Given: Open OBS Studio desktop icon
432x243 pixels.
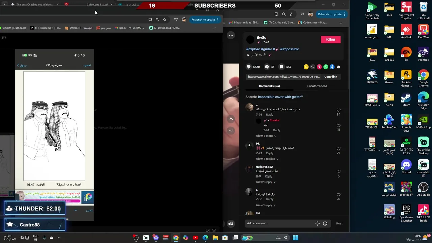Looking at the screenshot, I should (x=423, y=189).
